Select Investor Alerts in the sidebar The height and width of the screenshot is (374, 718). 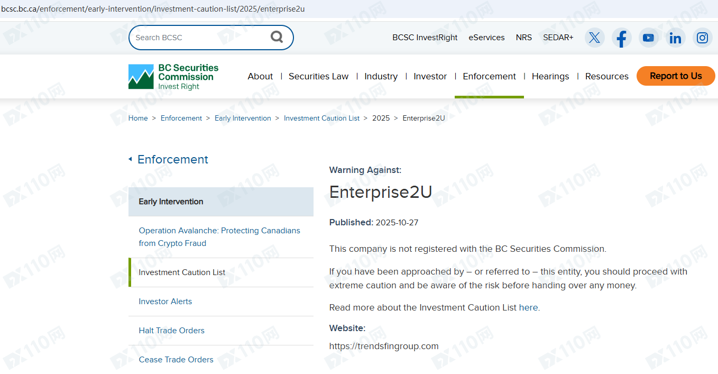tap(165, 302)
